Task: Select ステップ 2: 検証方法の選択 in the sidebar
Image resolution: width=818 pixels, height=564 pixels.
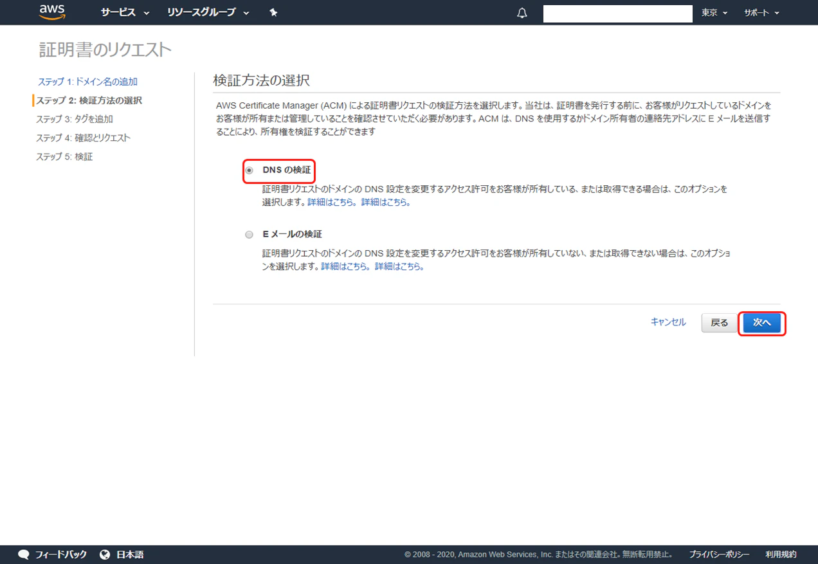Action: click(x=89, y=100)
